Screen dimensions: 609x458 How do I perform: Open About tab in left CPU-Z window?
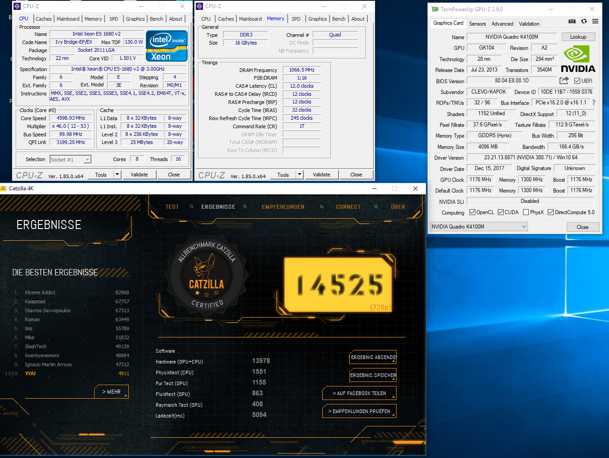coord(176,19)
